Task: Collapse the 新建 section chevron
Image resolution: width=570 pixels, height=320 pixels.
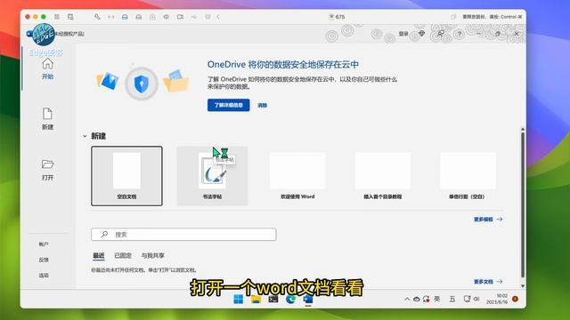Action: tap(85, 136)
